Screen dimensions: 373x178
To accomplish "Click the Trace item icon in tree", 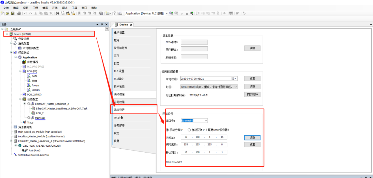I will (x=24, y=122).
